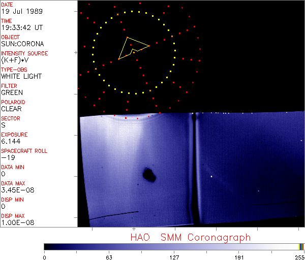This screenshot has width=305, height=260.
Task: Click the dark vertical stripe in the image
Action: coord(194,168)
